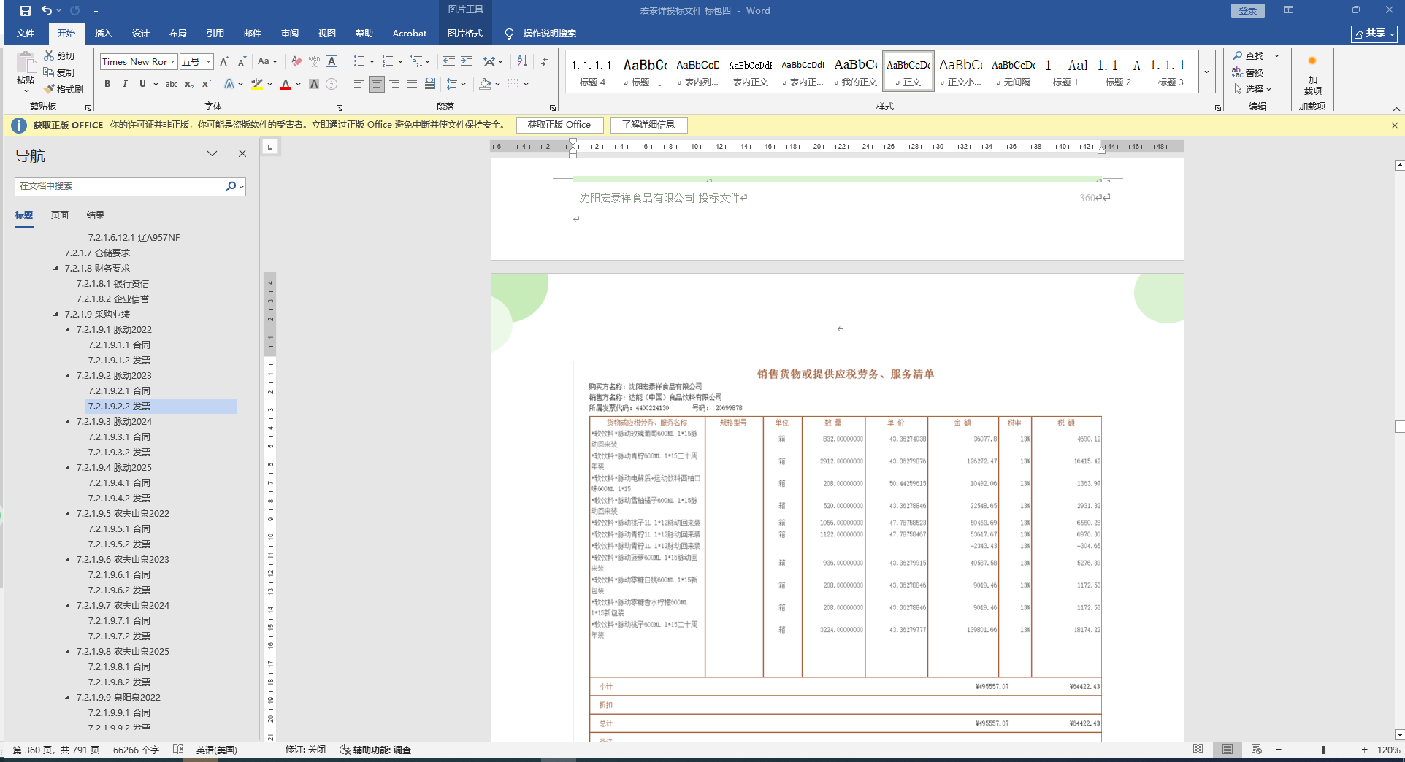This screenshot has height=762, width=1405.
Task: Open the font name dropdown
Action: pos(172,62)
